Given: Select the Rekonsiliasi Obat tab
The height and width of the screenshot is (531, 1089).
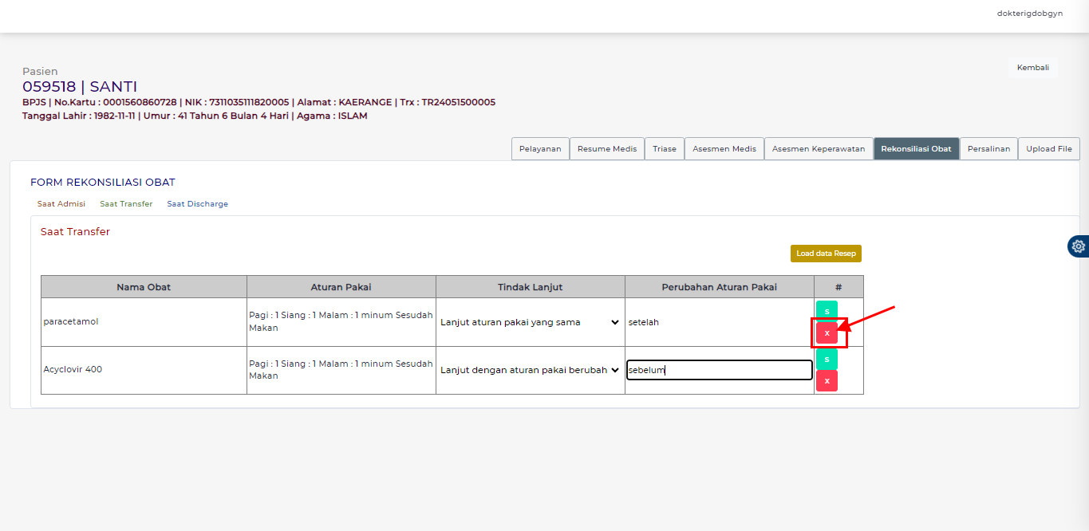Looking at the screenshot, I should pyautogui.click(x=916, y=149).
